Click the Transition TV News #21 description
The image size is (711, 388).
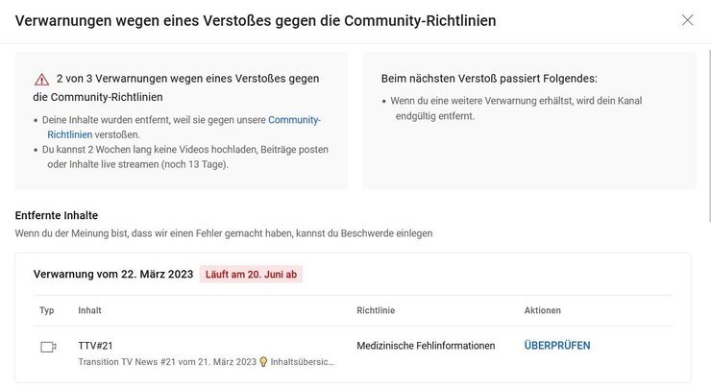pyautogui.click(x=206, y=362)
